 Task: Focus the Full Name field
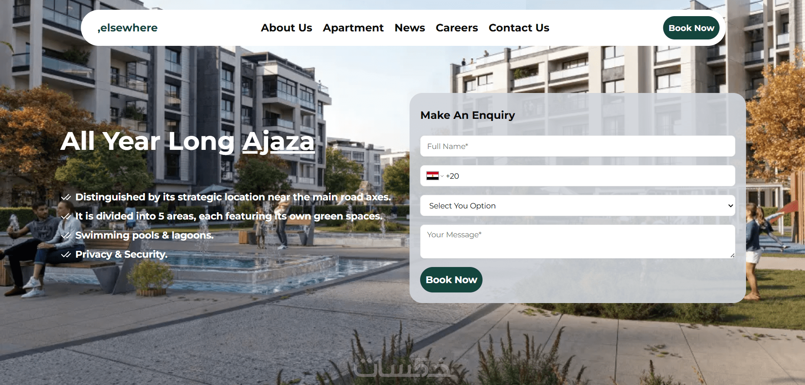[x=578, y=146]
